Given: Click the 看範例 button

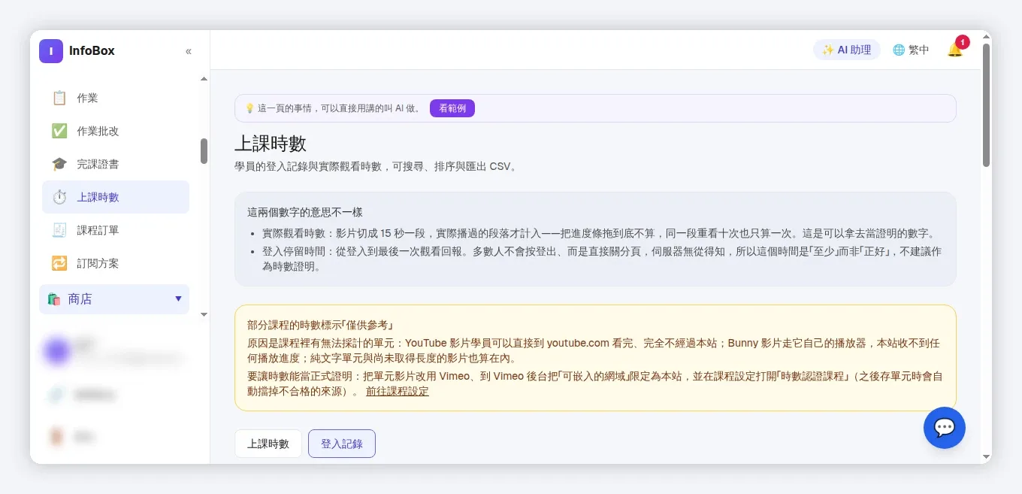Looking at the screenshot, I should [452, 108].
